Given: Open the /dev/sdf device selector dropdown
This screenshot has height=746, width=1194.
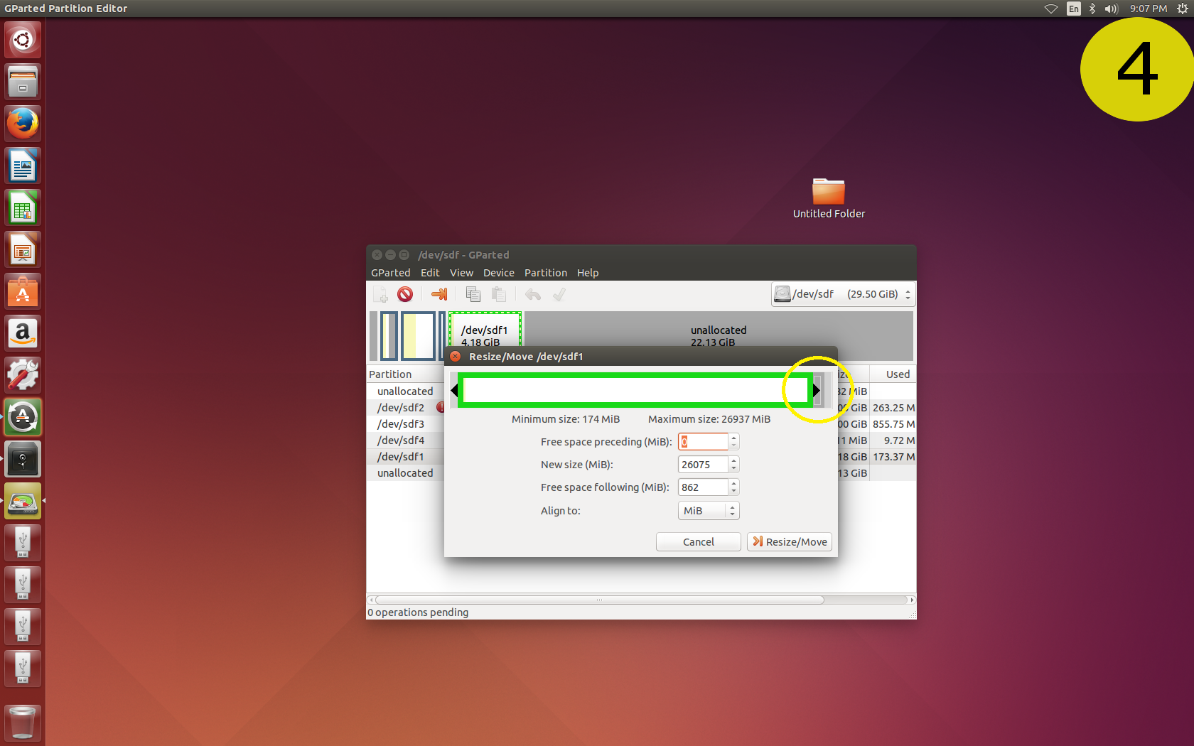Looking at the screenshot, I should (843, 294).
